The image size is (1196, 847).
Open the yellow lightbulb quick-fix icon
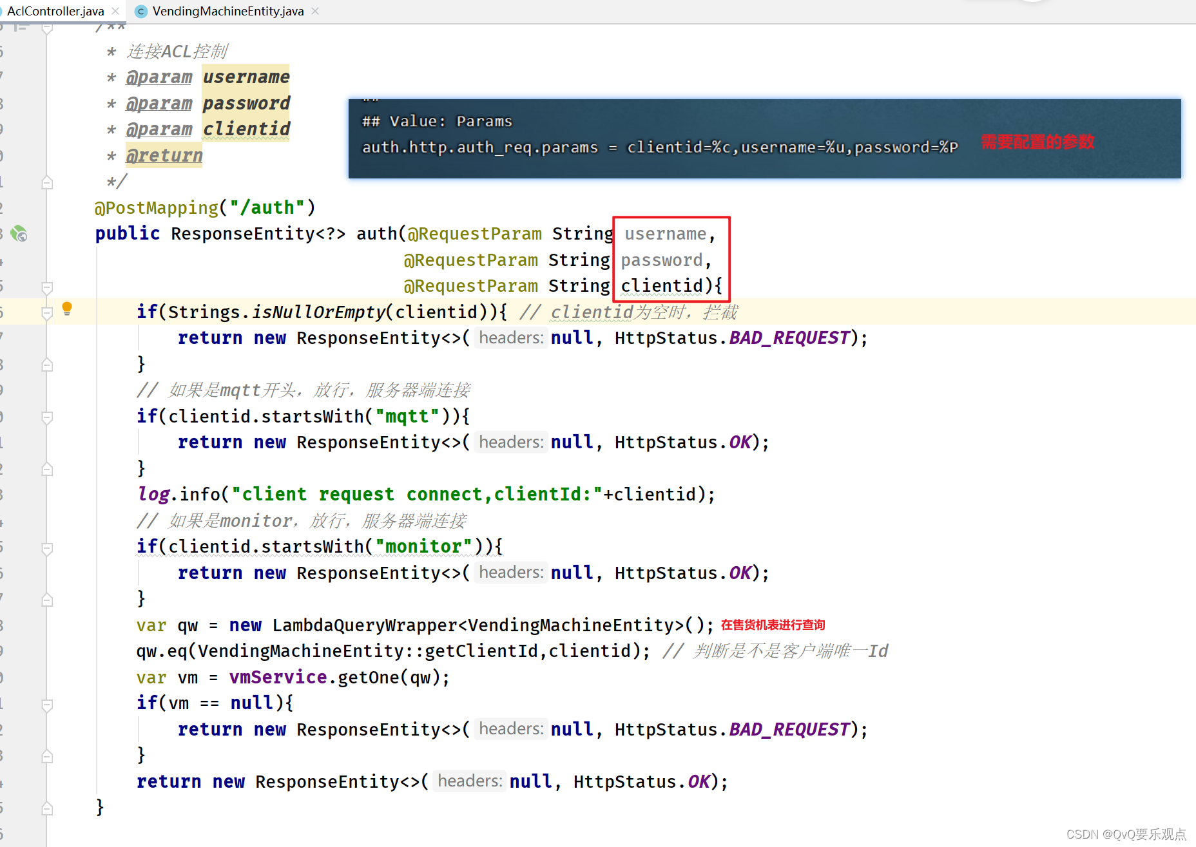point(67,309)
